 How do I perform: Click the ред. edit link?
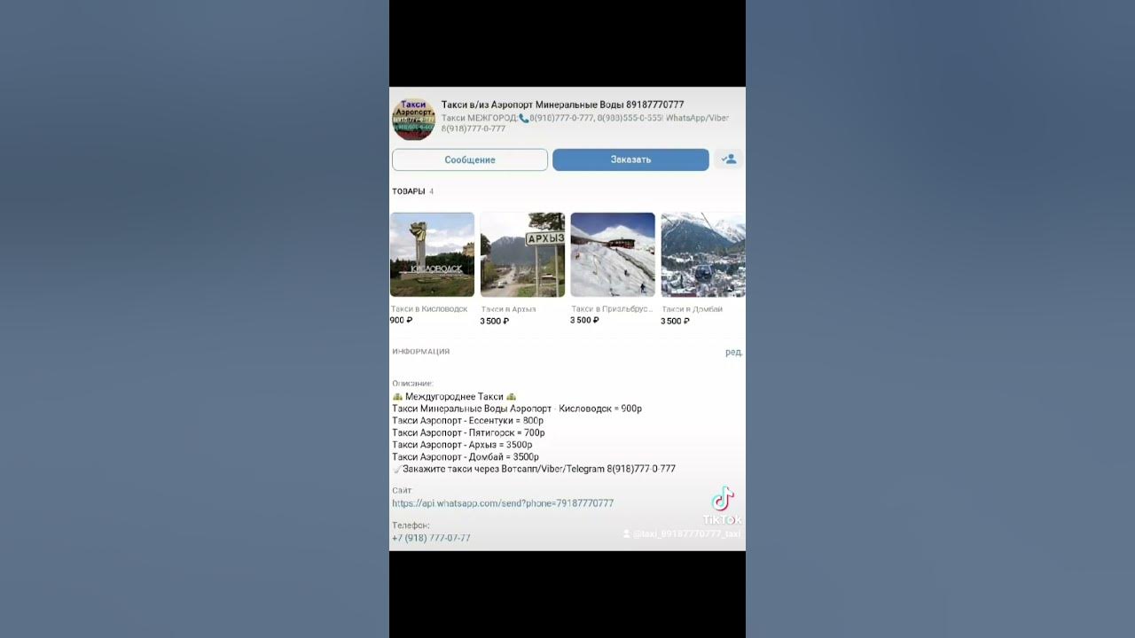[x=733, y=352]
